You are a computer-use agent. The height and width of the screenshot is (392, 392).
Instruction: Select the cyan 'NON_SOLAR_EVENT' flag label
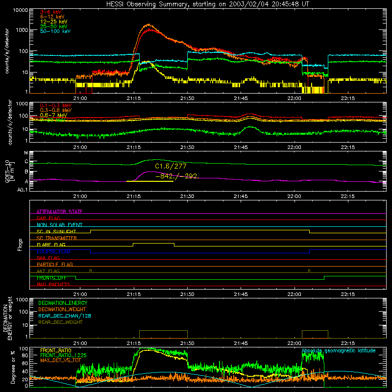(59, 225)
